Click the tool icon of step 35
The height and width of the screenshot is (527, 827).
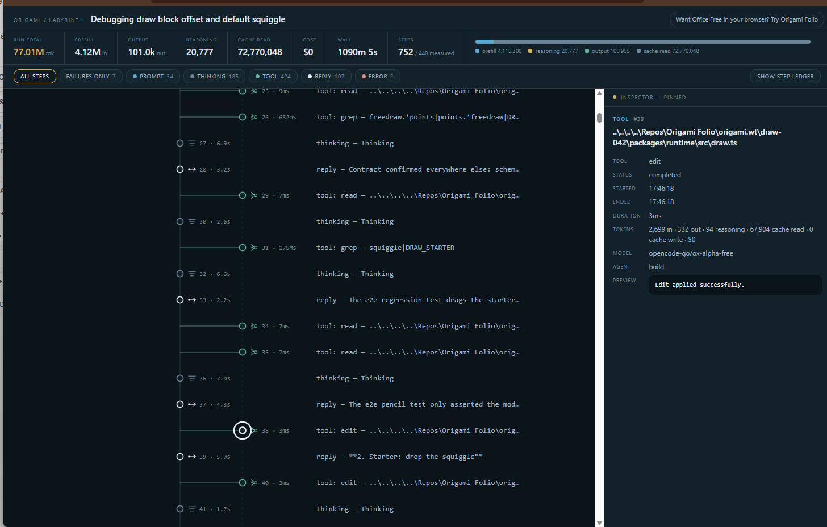pos(254,352)
